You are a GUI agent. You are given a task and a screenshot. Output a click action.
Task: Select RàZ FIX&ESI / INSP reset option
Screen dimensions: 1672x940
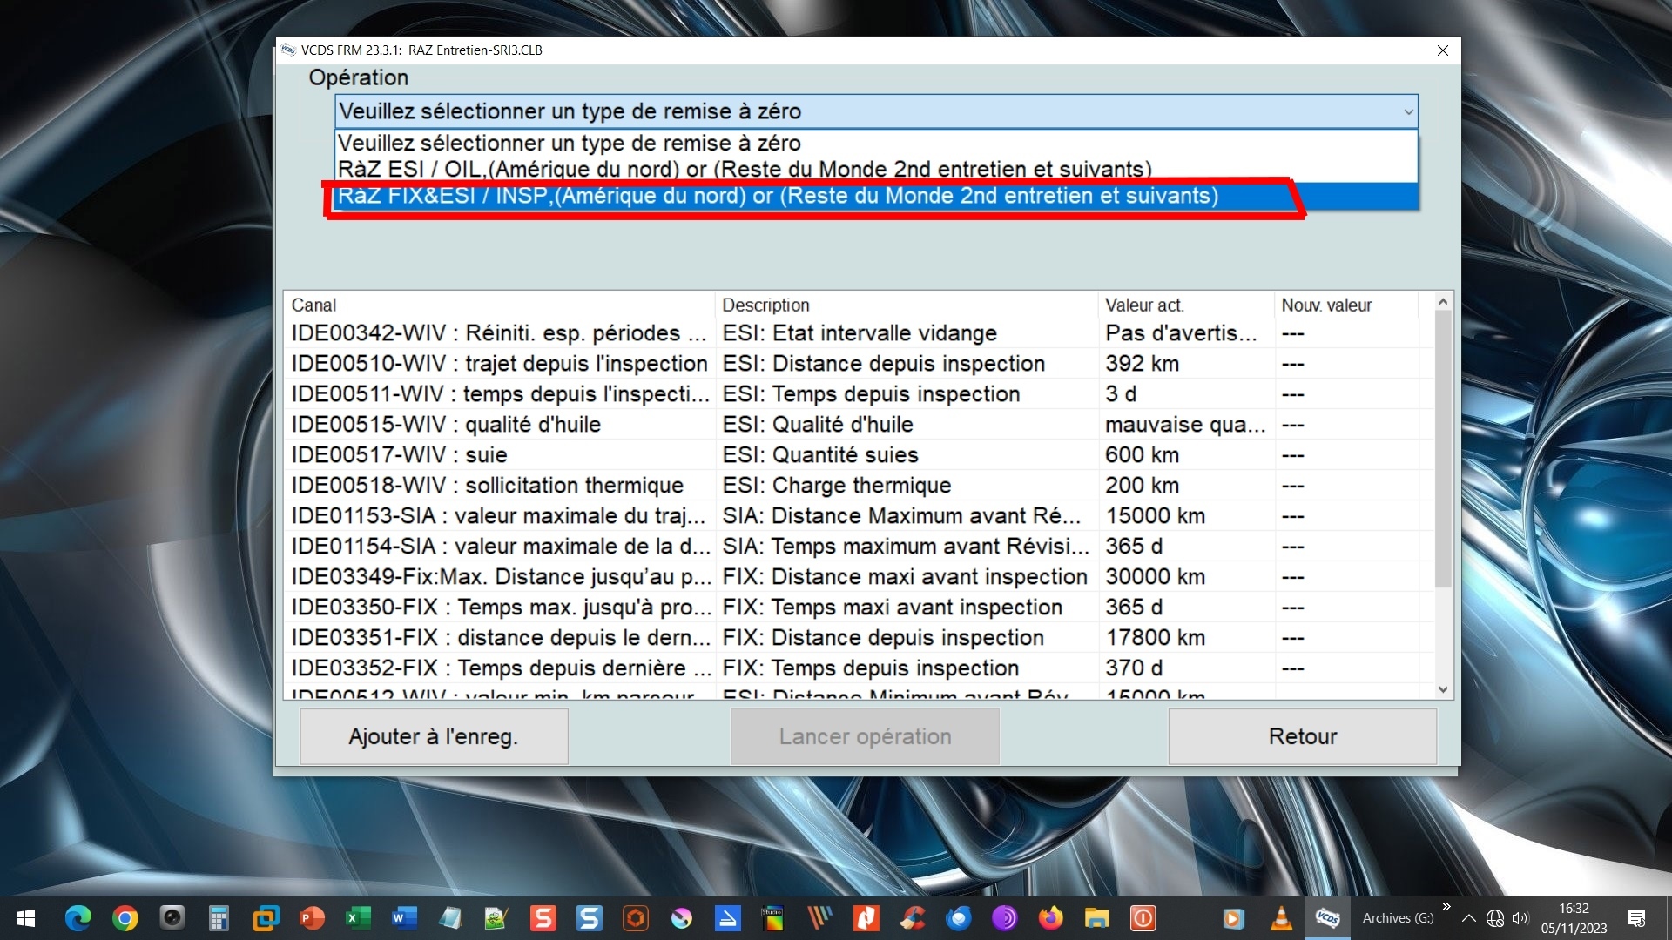point(778,196)
